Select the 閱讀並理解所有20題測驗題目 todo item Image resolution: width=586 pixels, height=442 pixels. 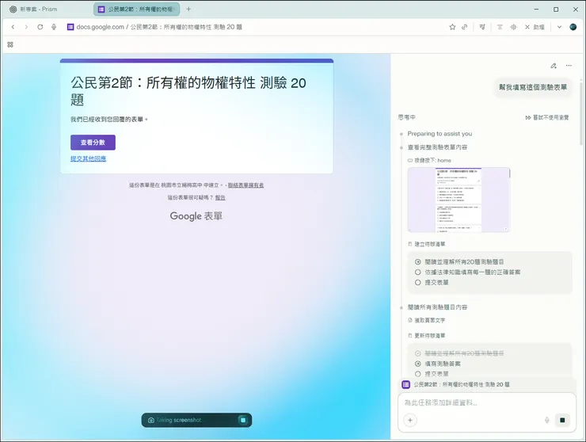[459, 261]
